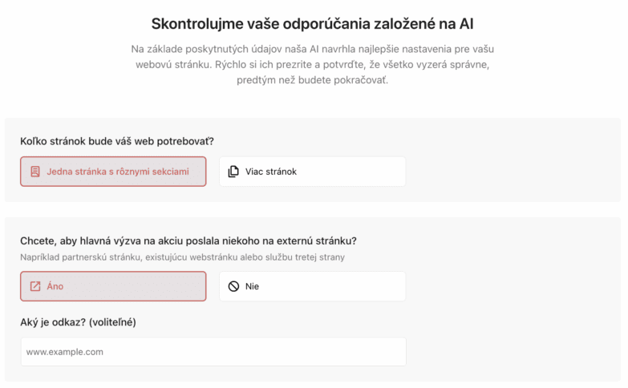Click the 'Viac stránok' text label
Viewport: 628px width, 388px height.
point(271,172)
